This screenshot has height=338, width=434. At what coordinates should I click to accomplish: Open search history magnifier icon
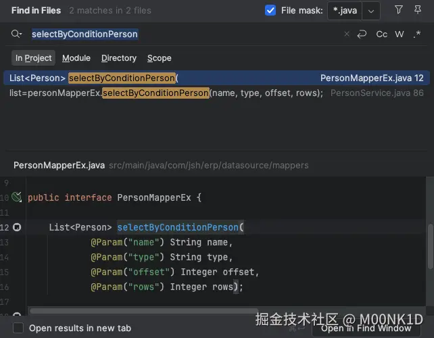pos(16,34)
